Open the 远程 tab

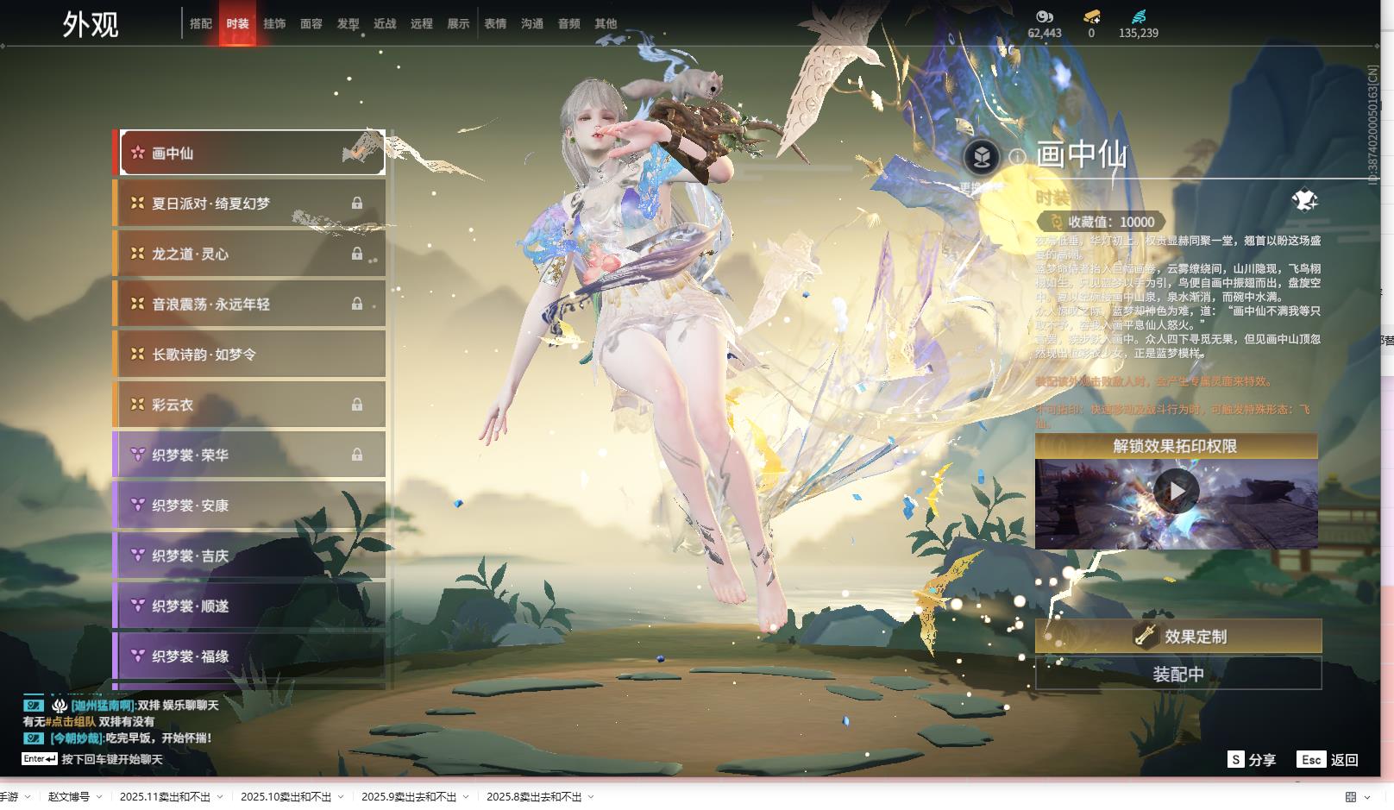(422, 23)
